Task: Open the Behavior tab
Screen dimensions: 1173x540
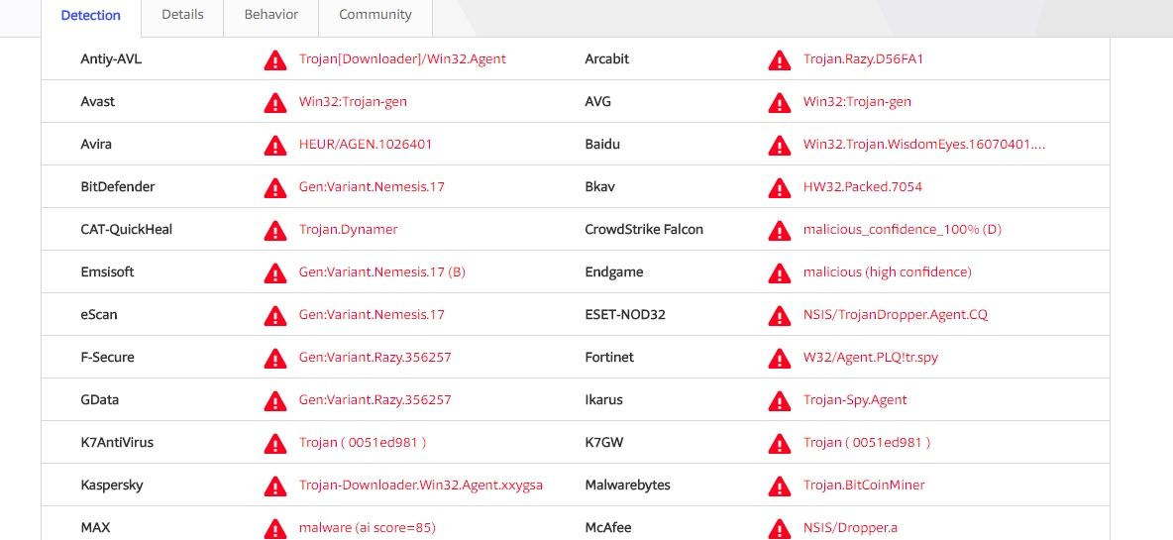Action: [x=271, y=15]
